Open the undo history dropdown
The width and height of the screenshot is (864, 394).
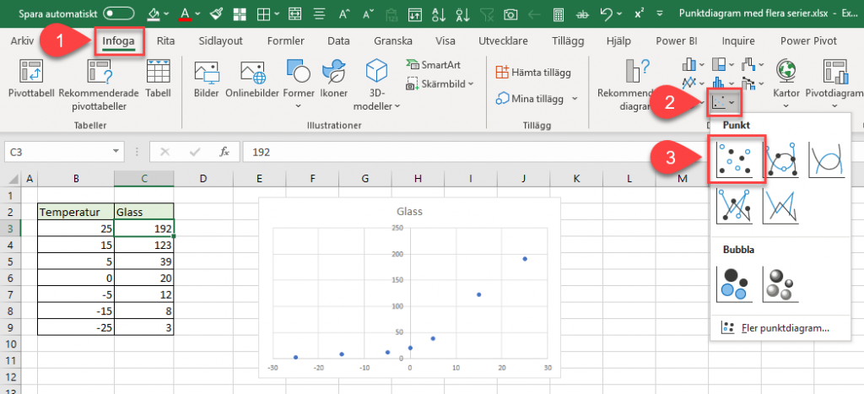(620, 13)
